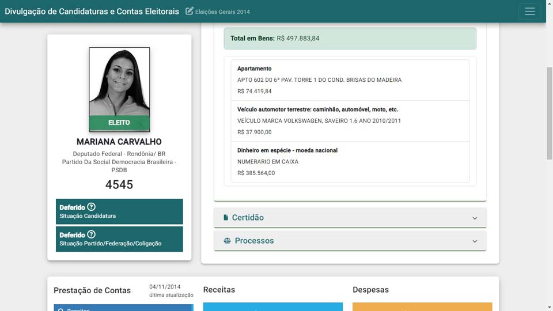Select the Eleições Gerais 2014 election link
The height and width of the screenshot is (311, 553).
tap(222, 12)
